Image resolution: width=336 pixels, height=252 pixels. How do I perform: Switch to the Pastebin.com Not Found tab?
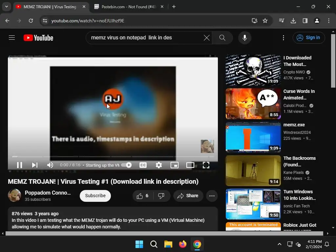[x=128, y=7]
